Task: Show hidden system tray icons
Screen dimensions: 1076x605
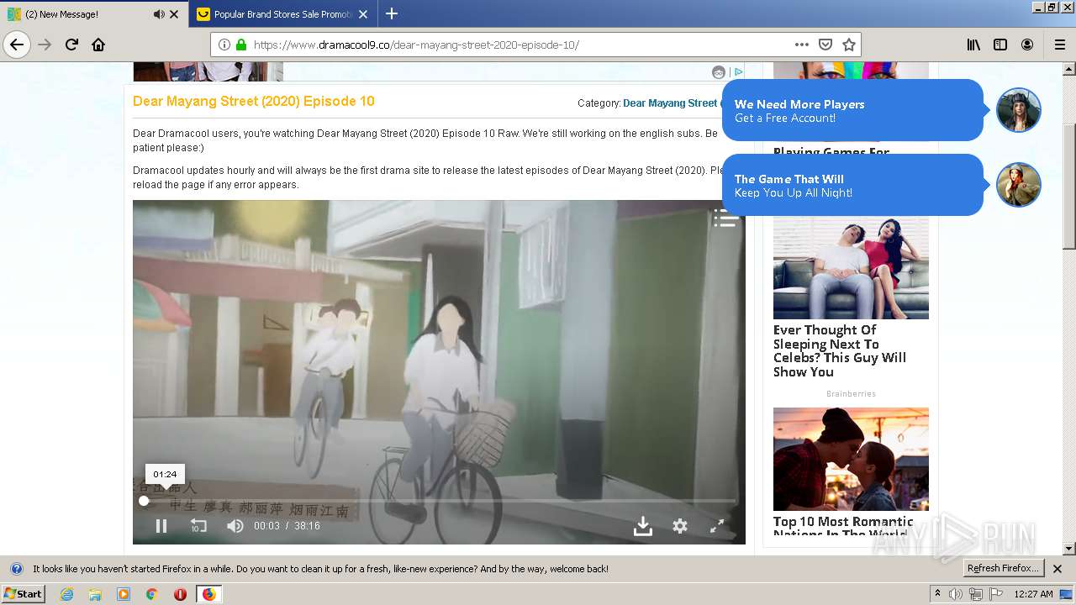Action: [x=937, y=594]
